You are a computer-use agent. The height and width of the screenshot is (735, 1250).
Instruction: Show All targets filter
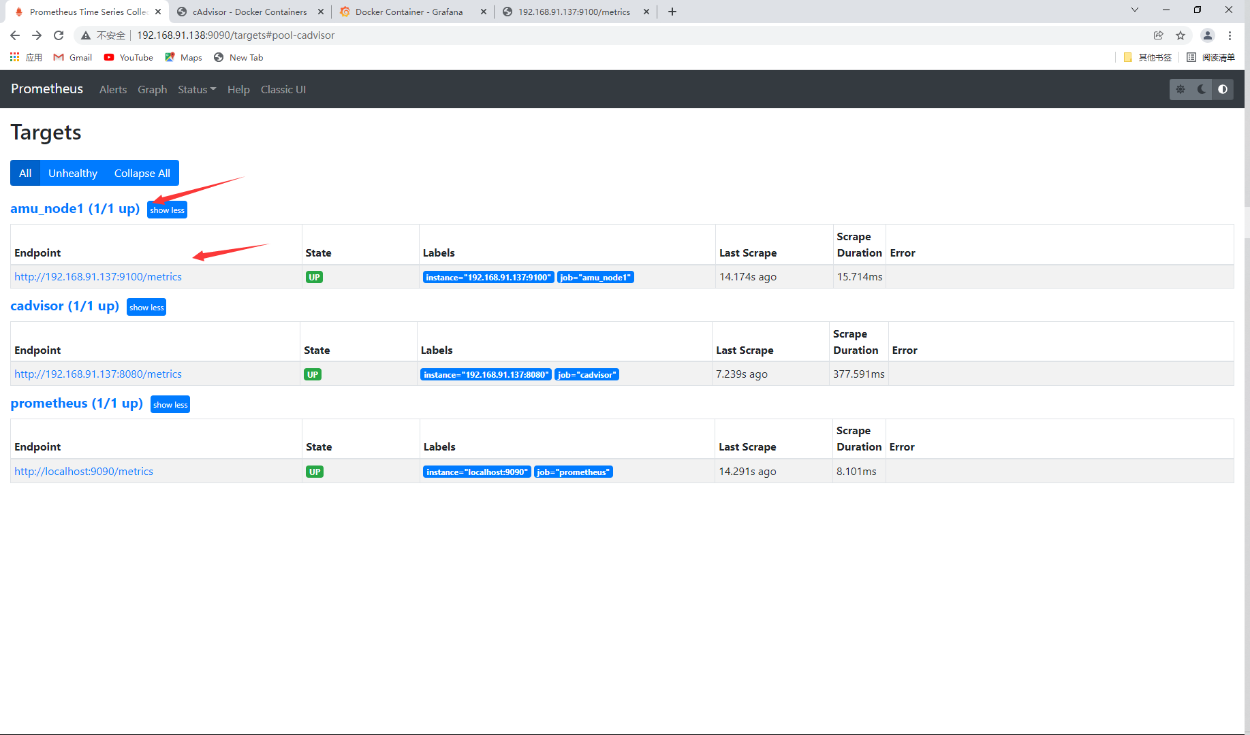[25, 173]
